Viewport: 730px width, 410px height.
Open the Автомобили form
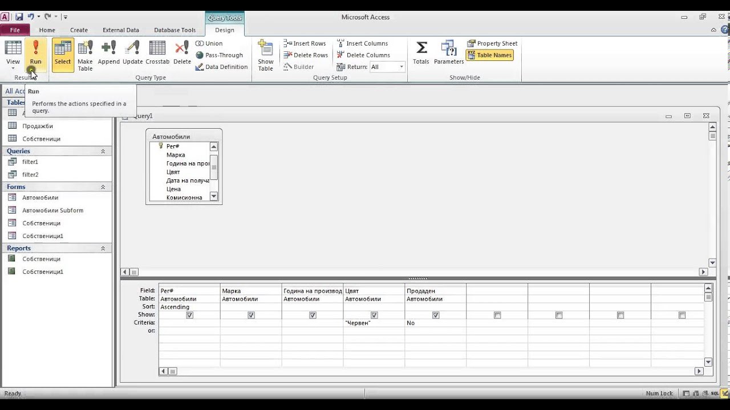pos(40,198)
